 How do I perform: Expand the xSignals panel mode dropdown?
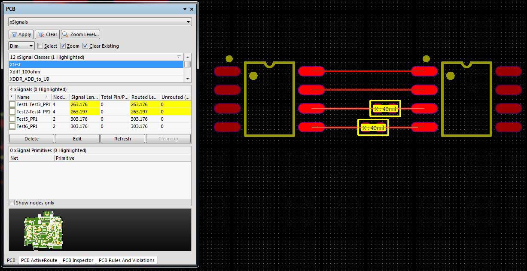tap(188, 22)
